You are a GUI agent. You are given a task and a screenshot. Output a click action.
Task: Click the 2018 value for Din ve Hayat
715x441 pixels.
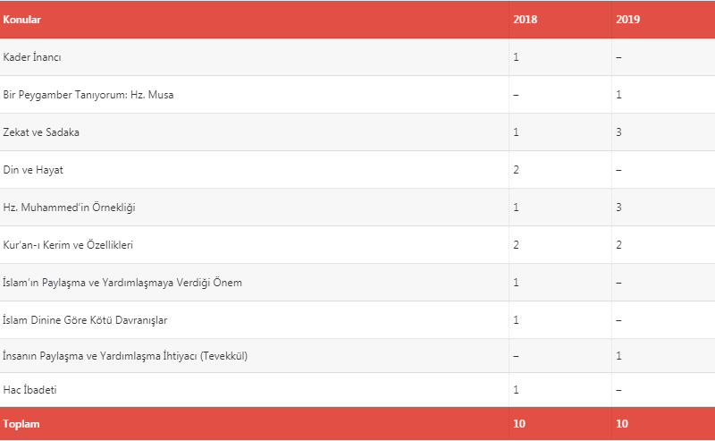click(517, 170)
